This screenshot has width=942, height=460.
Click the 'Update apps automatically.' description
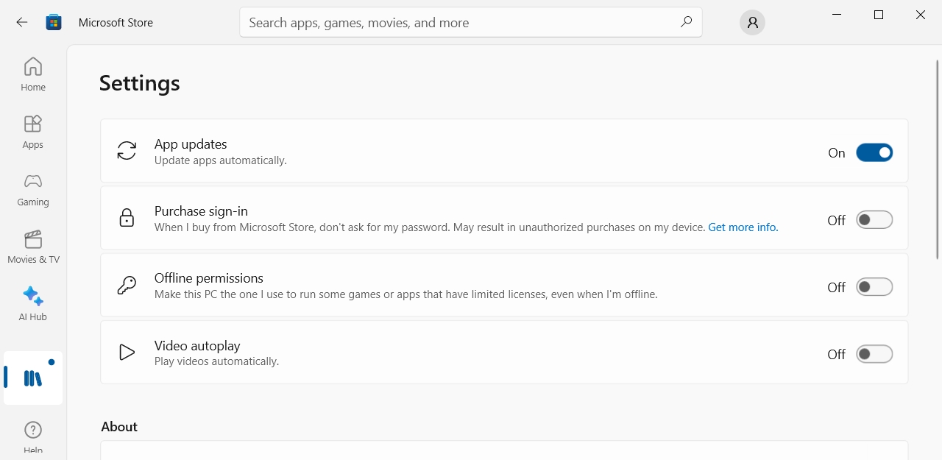[221, 160]
